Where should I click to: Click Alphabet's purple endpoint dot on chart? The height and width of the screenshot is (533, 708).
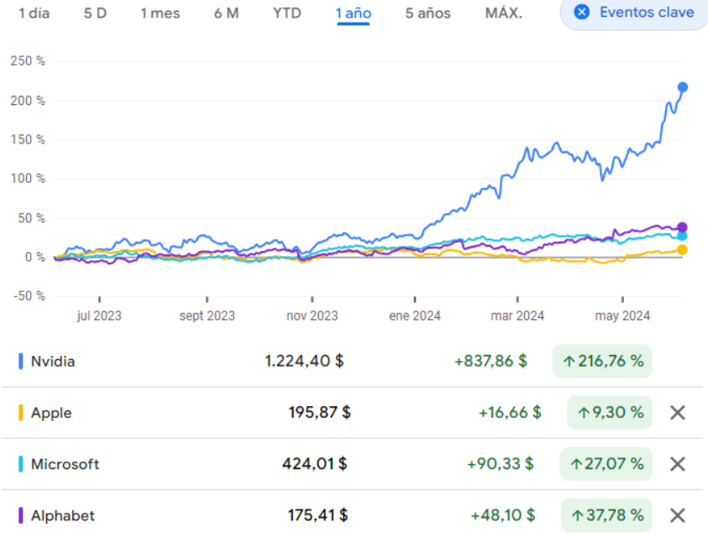(x=683, y=227)
